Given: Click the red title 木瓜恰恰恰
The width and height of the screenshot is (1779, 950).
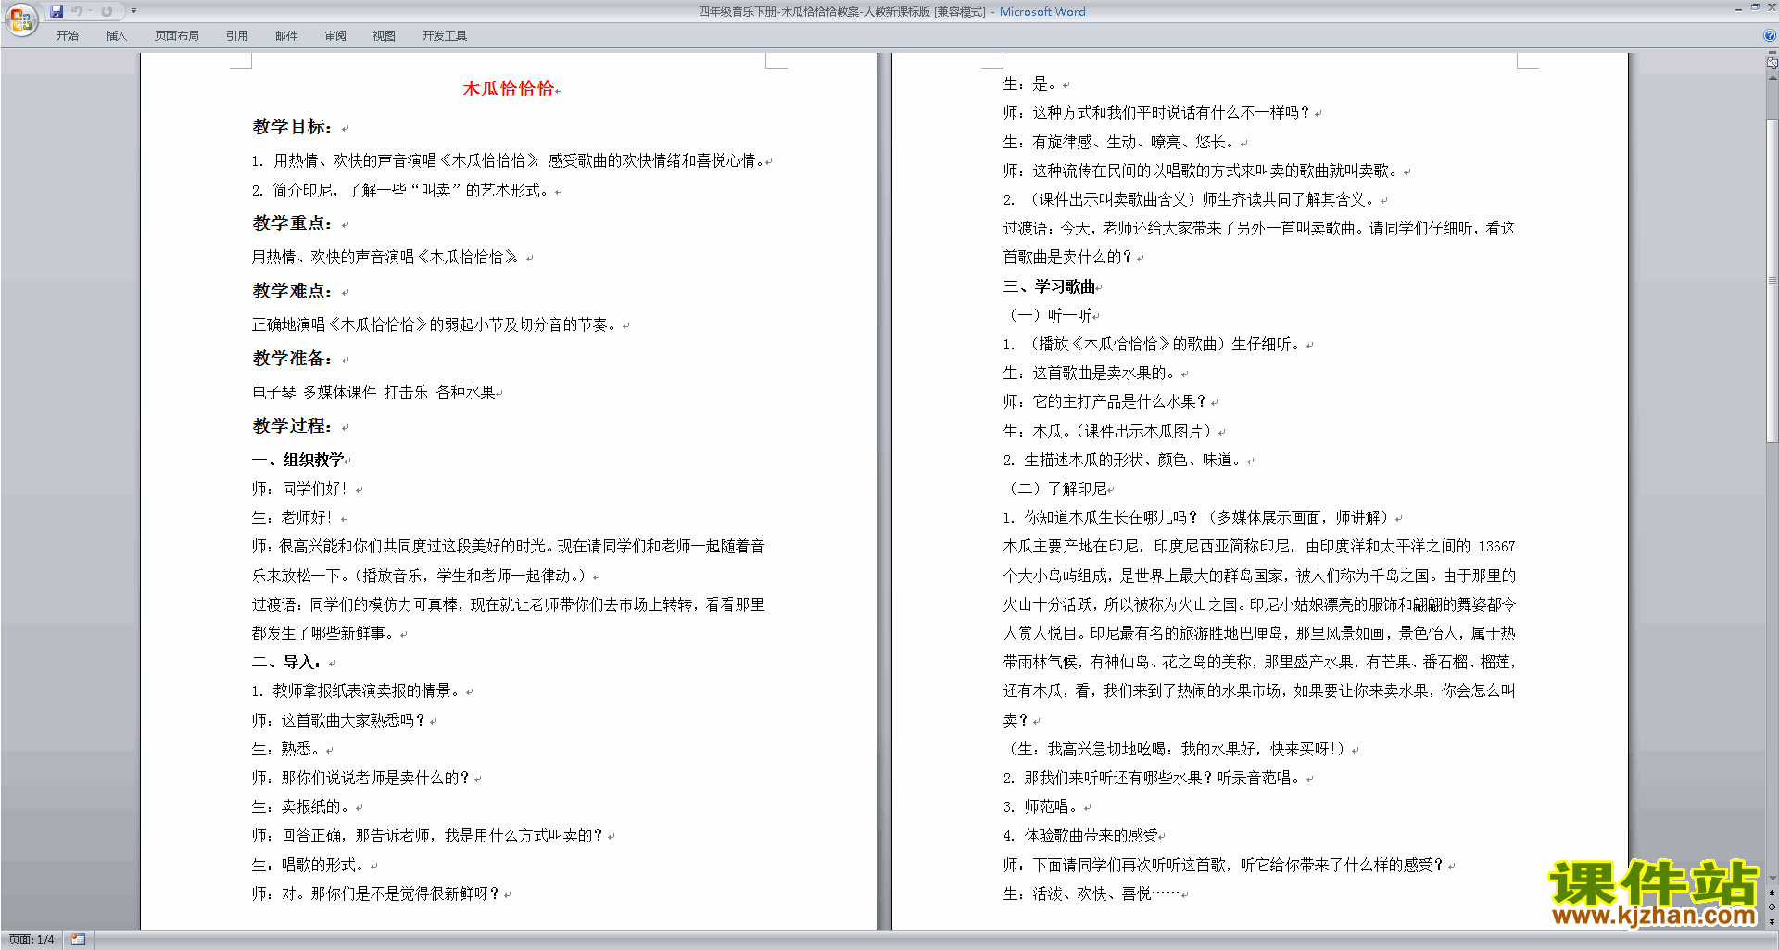Looking at the screenshot, I should coord(508,89).
